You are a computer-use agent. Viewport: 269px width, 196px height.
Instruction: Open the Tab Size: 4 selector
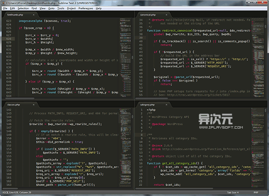tap(233, 192)
